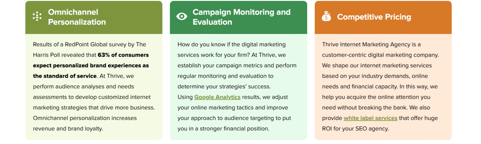Click the Campaign Monitoring and Evaluation title
The height and width of the screenshot is (144, 481).
(x=241, y=17)
